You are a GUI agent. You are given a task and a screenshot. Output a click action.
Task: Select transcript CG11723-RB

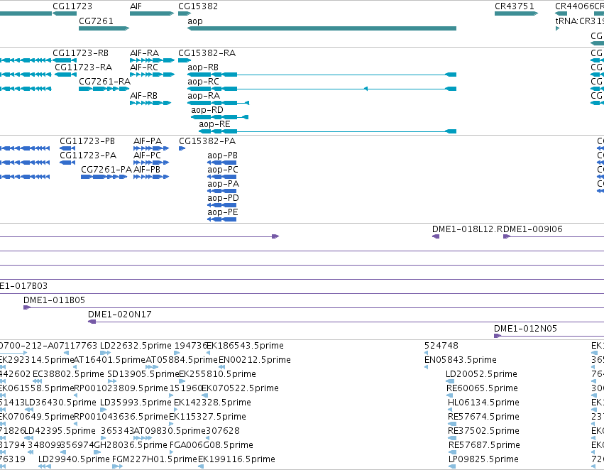(x=65, y=60)
